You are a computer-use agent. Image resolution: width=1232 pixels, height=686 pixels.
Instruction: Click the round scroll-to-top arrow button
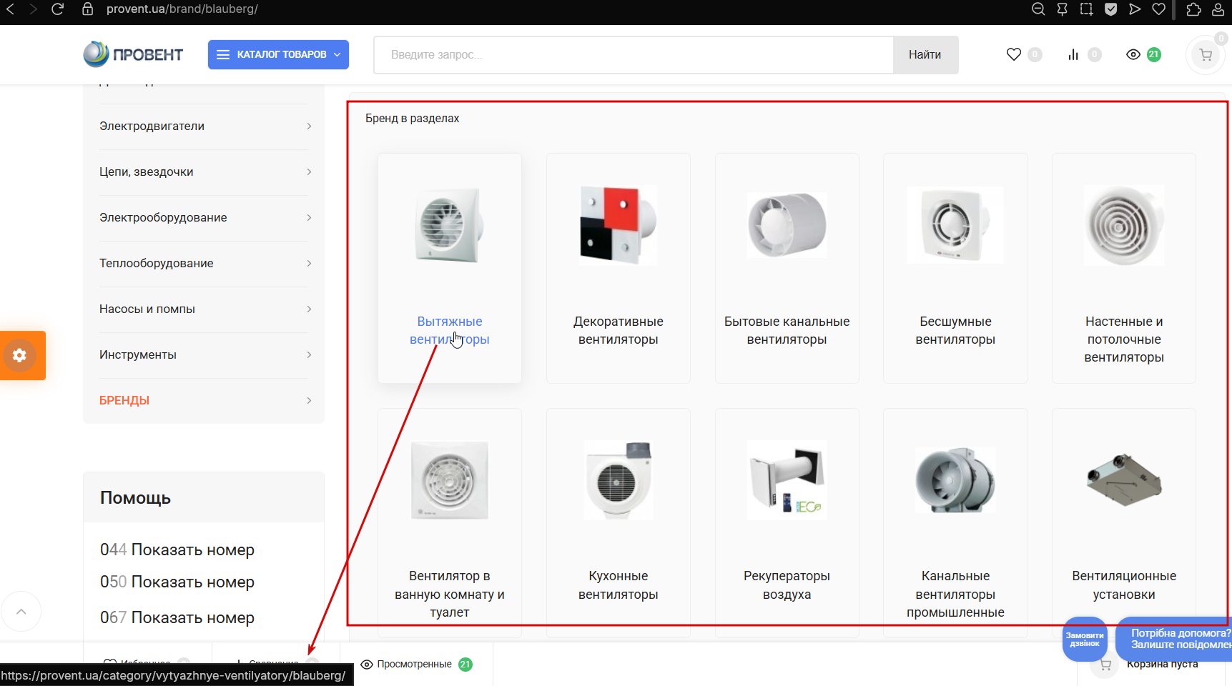(21, 612)
